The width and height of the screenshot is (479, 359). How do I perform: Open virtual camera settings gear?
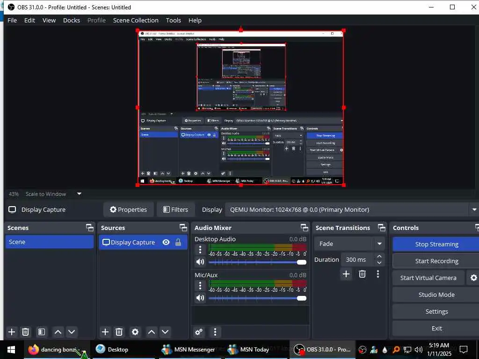coord(473,278)
